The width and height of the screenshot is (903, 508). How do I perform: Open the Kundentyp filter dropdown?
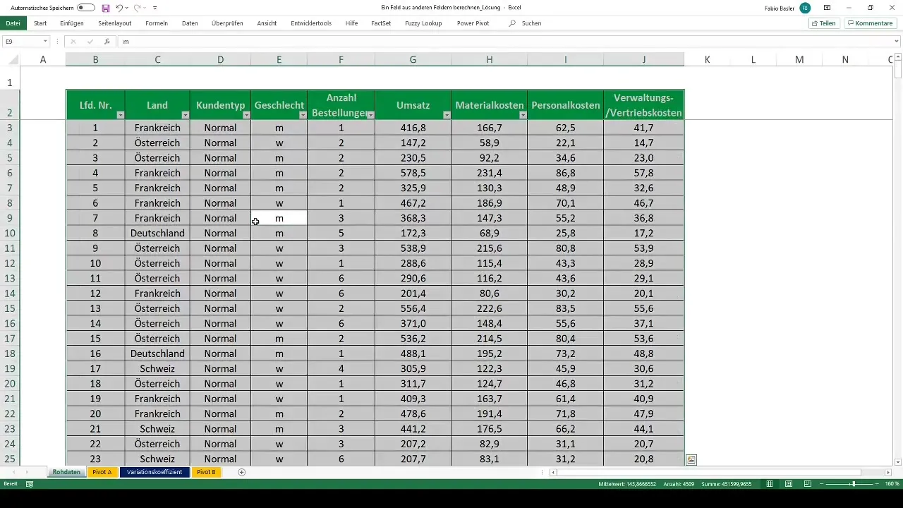[x=246, y=114]
